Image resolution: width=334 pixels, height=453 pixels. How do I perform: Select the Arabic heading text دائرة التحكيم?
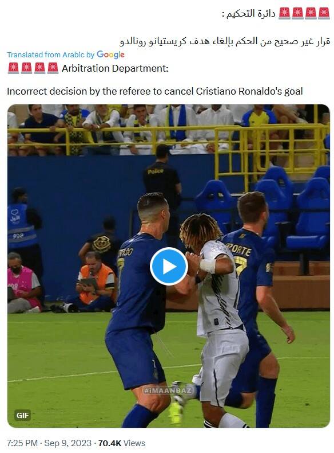pyautogui.click(x=250, y=14)
